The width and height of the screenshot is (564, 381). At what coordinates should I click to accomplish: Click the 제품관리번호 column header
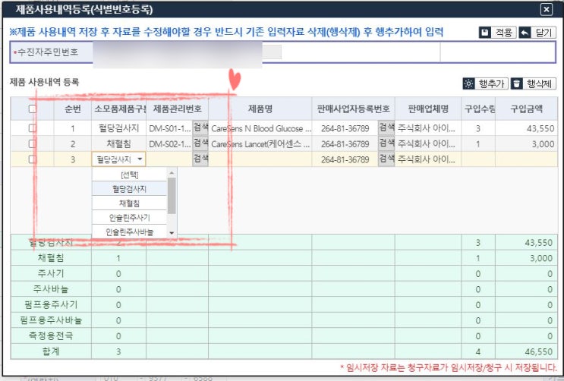click(x=178, y=109)
